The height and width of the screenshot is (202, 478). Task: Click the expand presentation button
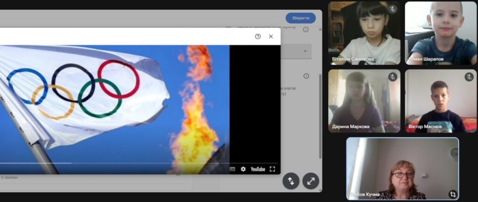coord(310,182)
